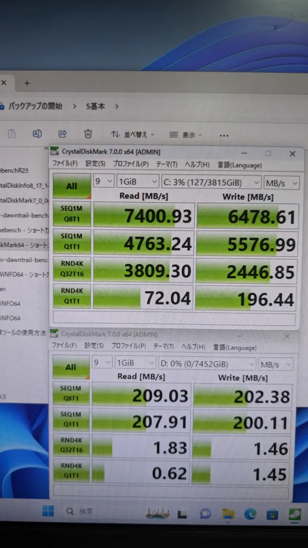Open プロファイル(P) menu in D: drive window
This screenshot has height=548, width=308.
[x=128, y=346]
